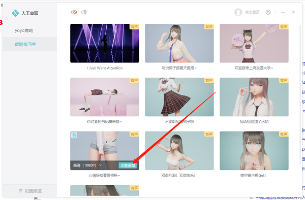Open the girl with pom-poms wallpaper thumbnail
This screenshot has width=305, height=200.
pos(254,43)
